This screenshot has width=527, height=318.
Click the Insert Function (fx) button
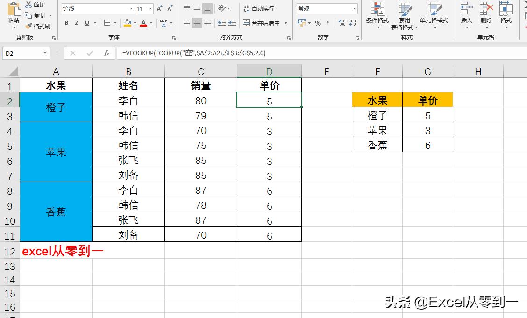click(107, 53)
